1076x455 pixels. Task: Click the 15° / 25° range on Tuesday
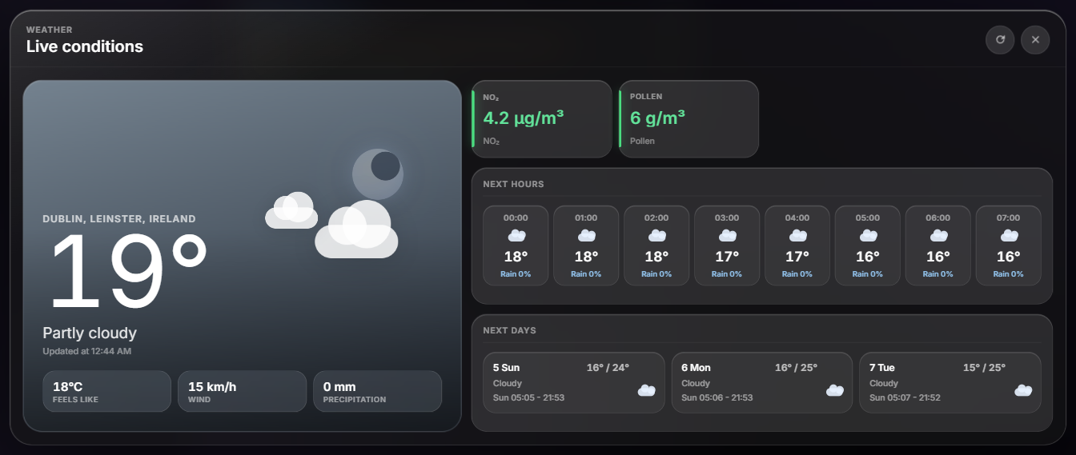[984, 368]
